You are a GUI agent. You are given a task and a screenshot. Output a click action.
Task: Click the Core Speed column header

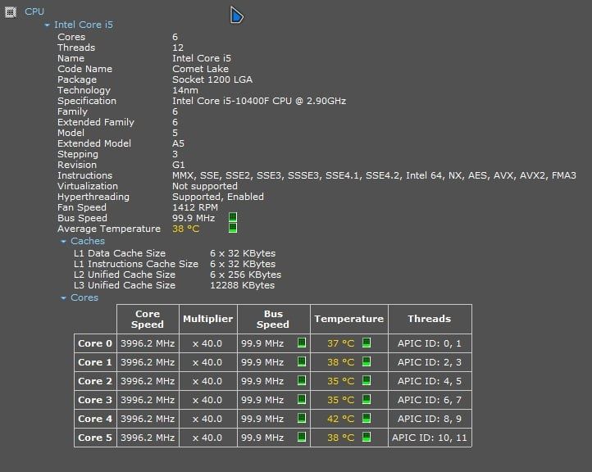(x=148, y=320)
